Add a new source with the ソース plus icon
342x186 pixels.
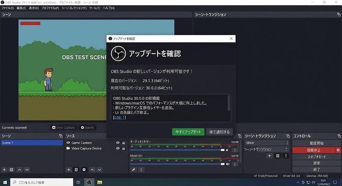[x=69, y=170]
